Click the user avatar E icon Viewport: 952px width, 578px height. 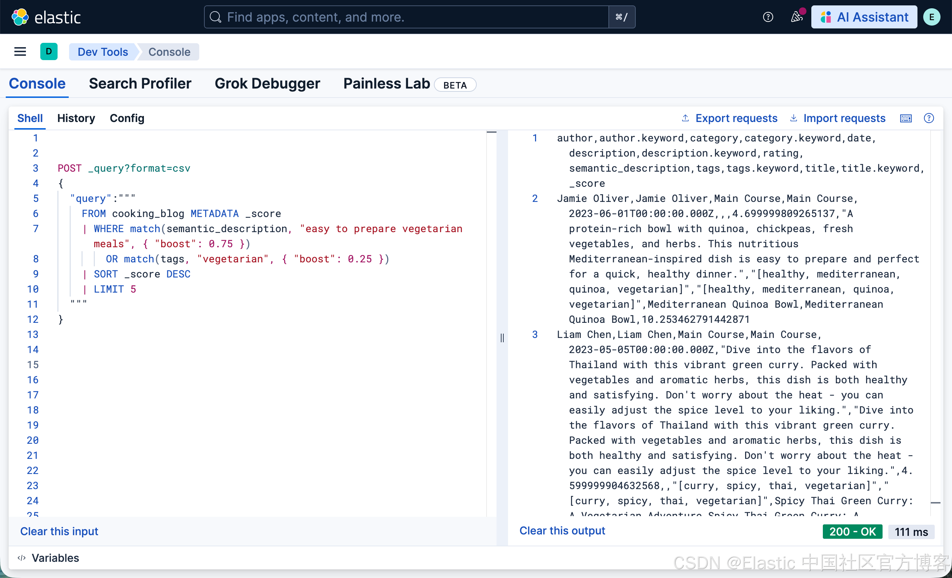[x=931, y=17]
